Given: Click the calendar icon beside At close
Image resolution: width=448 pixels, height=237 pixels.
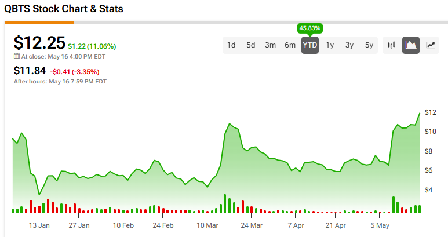Looking at the screenshot, I should [17, 56].
